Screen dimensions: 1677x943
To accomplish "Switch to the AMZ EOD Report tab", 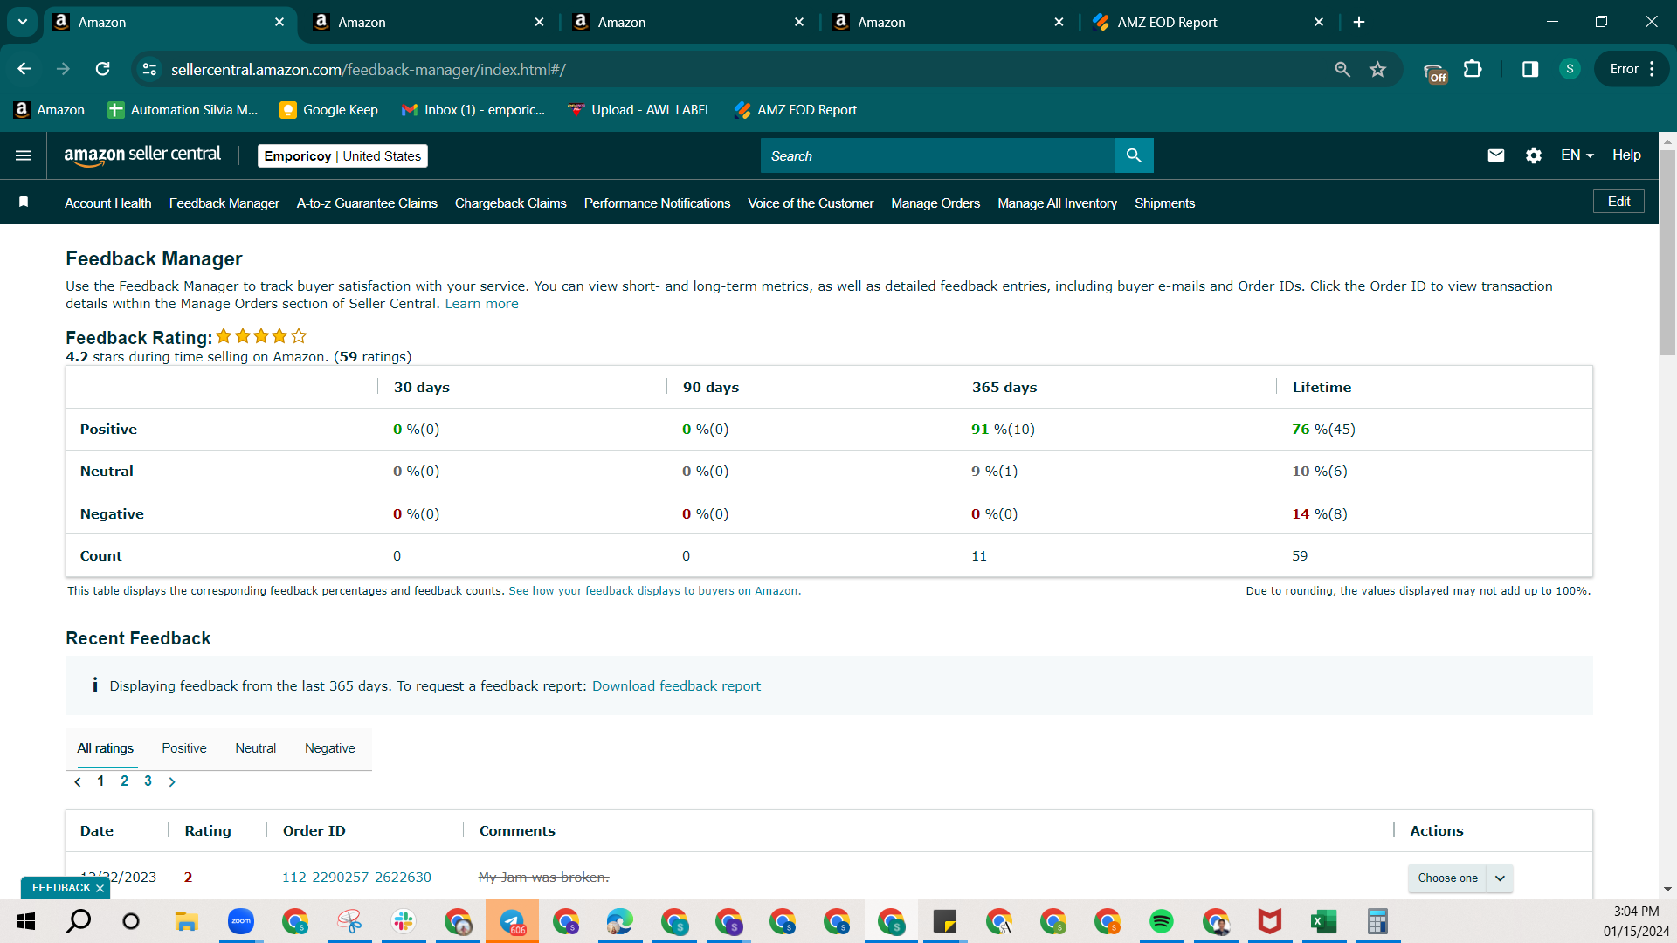I will click(x=1209, y=22).
